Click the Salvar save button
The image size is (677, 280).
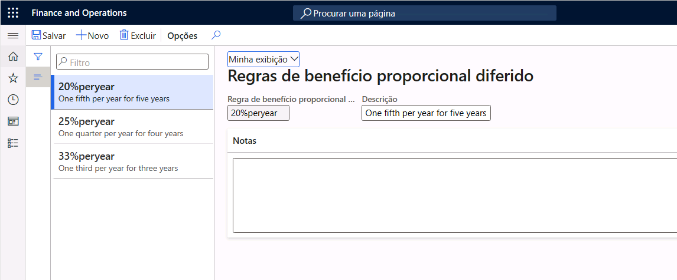tap(48, 35)
